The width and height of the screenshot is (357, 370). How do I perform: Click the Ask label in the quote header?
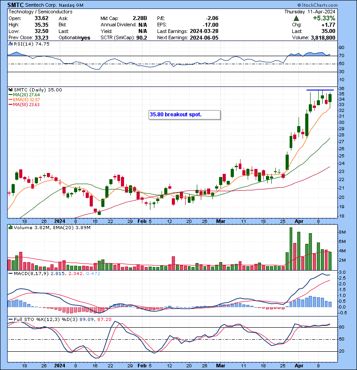point(63,18)
